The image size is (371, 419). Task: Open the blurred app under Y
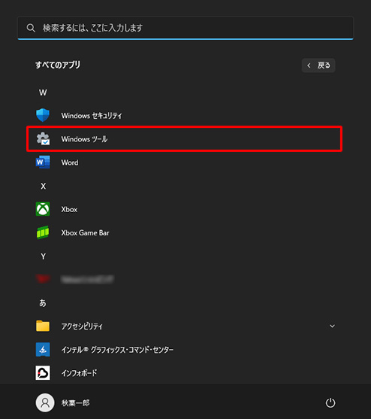(x=74, y=279)
